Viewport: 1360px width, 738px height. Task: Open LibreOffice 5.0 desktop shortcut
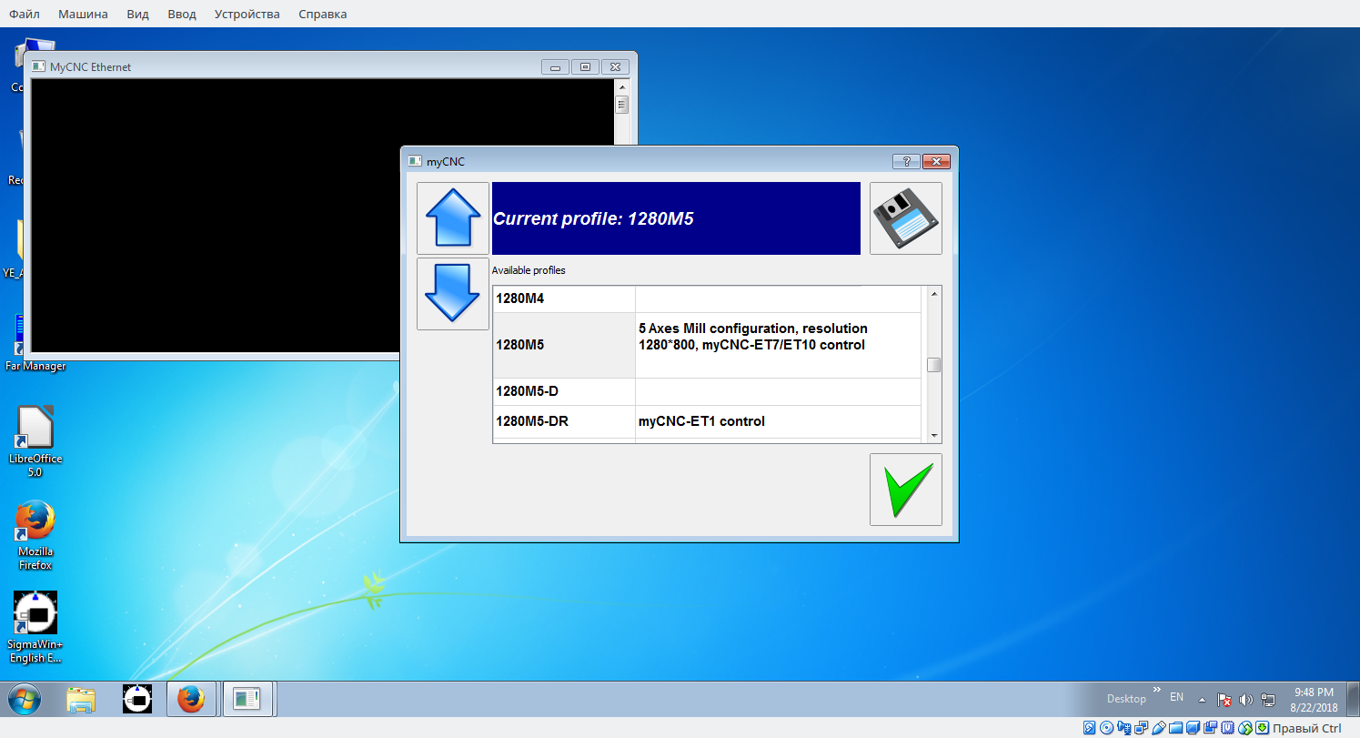click(35, 440)
